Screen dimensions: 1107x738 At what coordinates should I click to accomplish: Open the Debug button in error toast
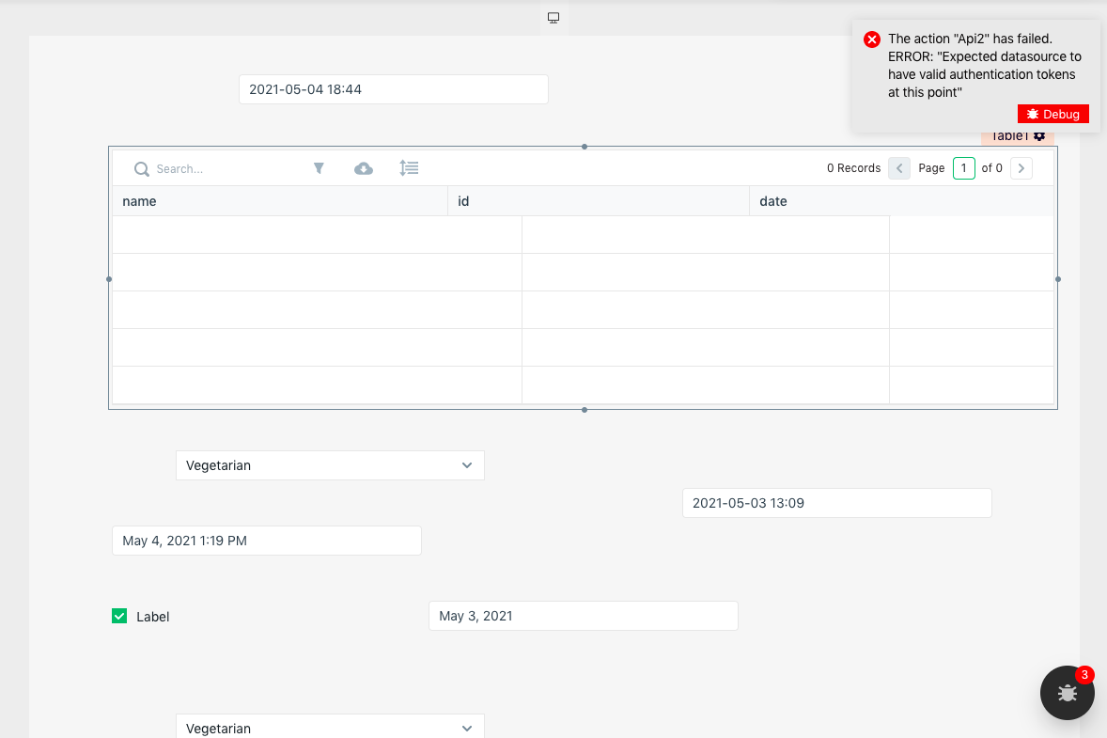coord(1053,114)
